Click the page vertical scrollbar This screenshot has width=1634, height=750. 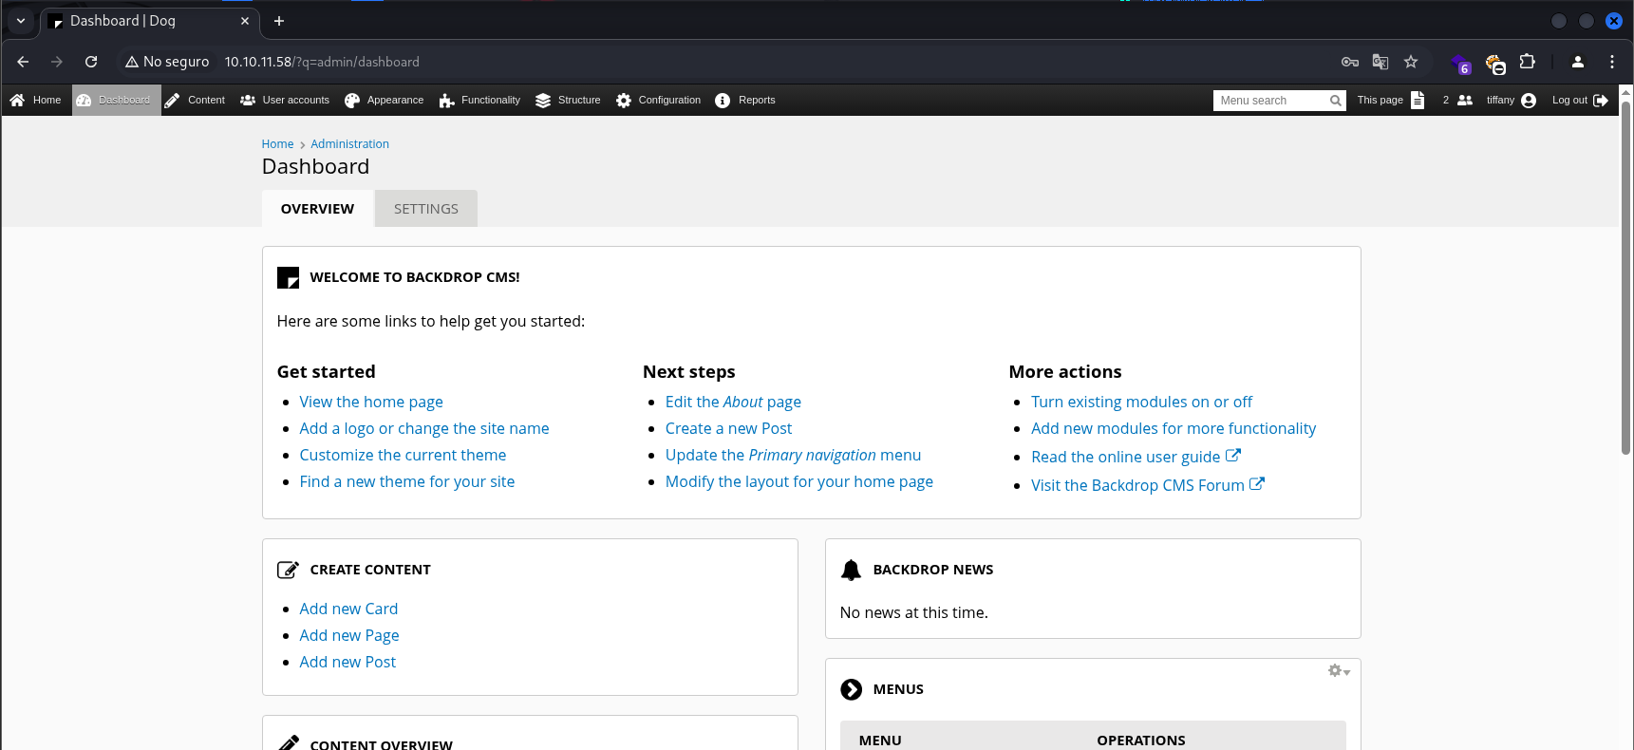[1625, 285]
